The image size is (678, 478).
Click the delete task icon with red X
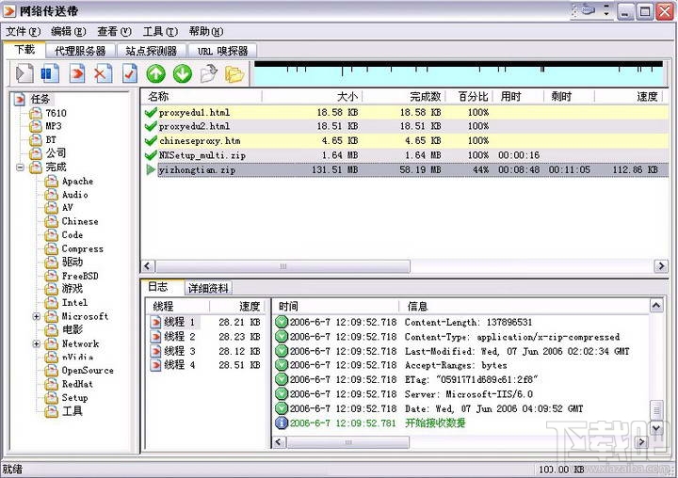click(104, 73)
